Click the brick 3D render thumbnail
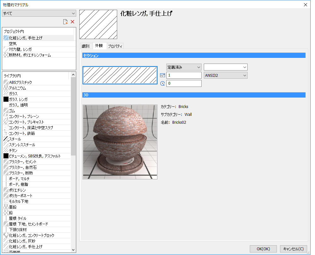 coord(120,142)
